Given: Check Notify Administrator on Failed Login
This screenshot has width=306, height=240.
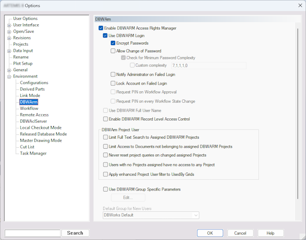Looking at the screenshot, I should [x=113, y=74].
